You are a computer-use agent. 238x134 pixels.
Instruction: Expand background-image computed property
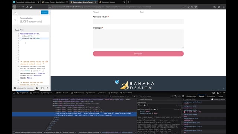pos(183,114)
